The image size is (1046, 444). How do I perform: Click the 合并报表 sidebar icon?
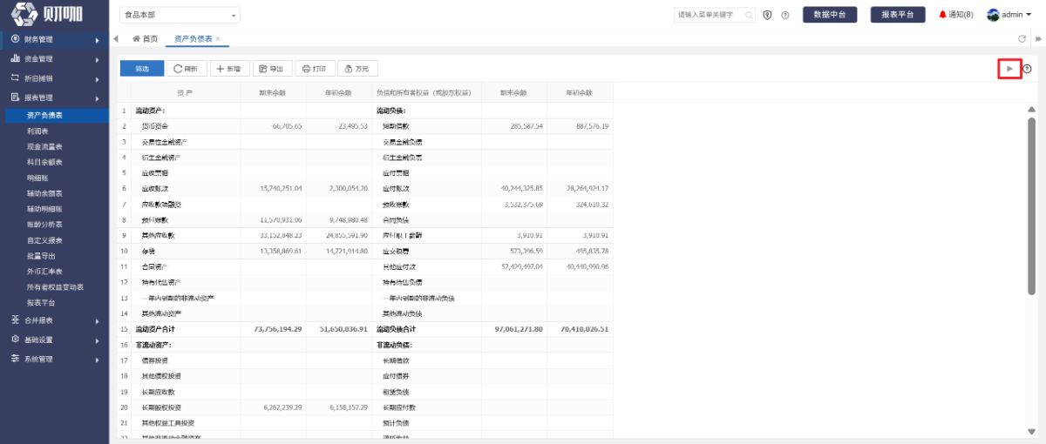tap(15, 320)
